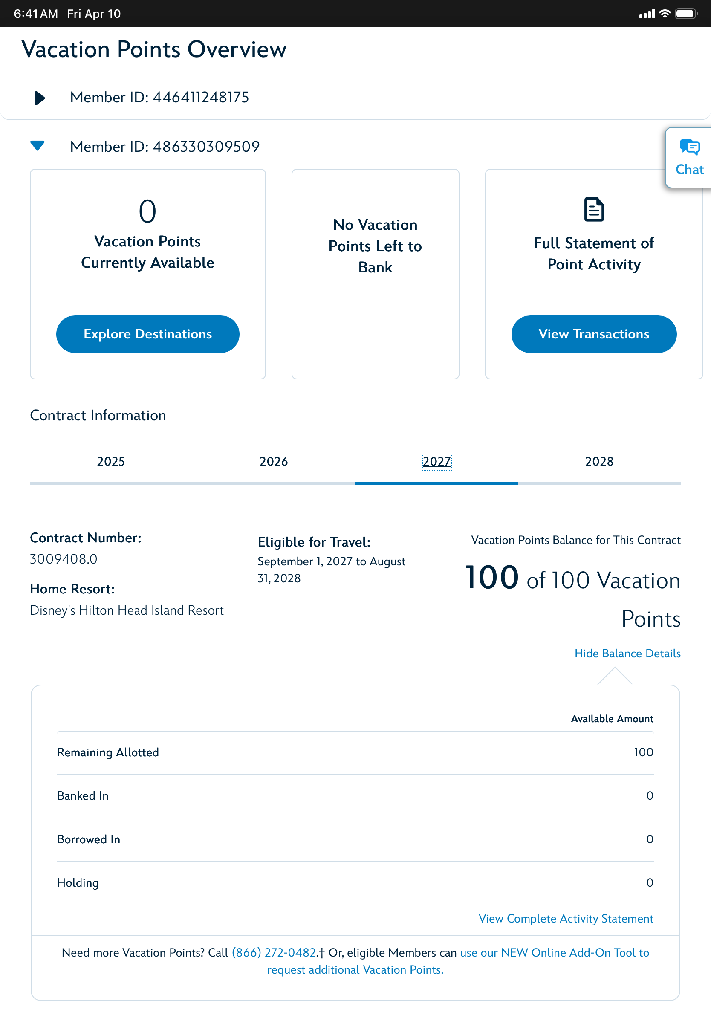Switch to the 2028 contract tab
This screenshot has height=1018, width=711.
point(599,462)
